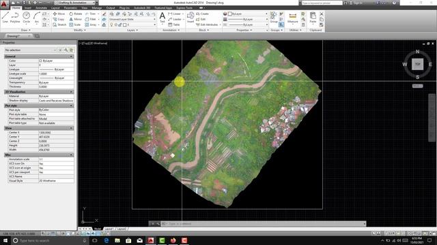This screenshot has width=437, height=245.
Task: Activate the Array command
Action: point(91,24)
